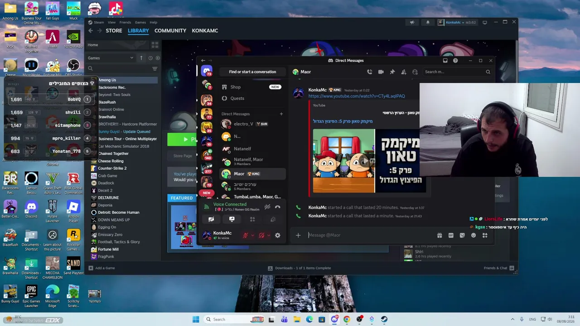Open Steam's Games menu

[140, 22]
